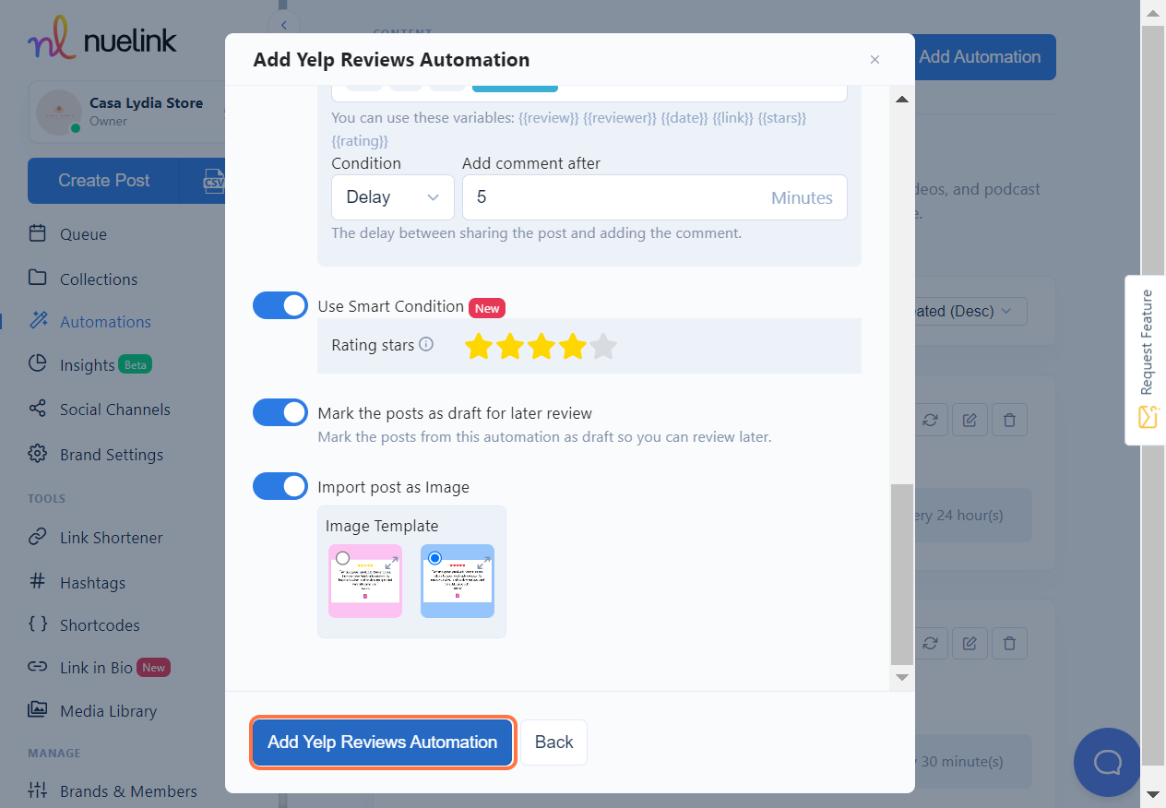Click refresh icon above 24 hour(s) automation
Screen dimensions: 1166x808
point(930,420)
